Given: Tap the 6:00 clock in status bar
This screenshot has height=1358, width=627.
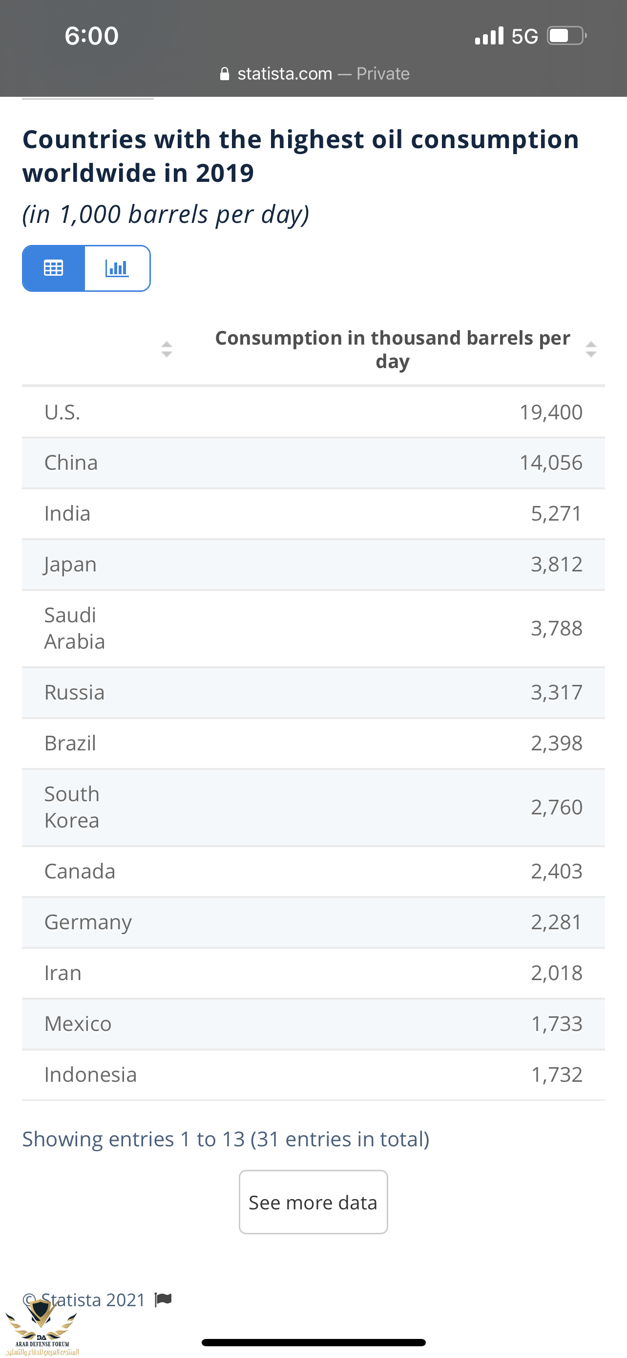Looking at the screenshot, I should tap(92, 36).
